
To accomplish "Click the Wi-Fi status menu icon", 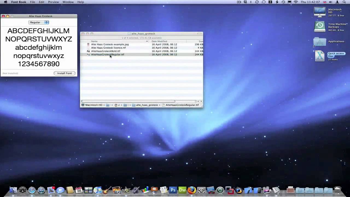I will click(296, 2).
